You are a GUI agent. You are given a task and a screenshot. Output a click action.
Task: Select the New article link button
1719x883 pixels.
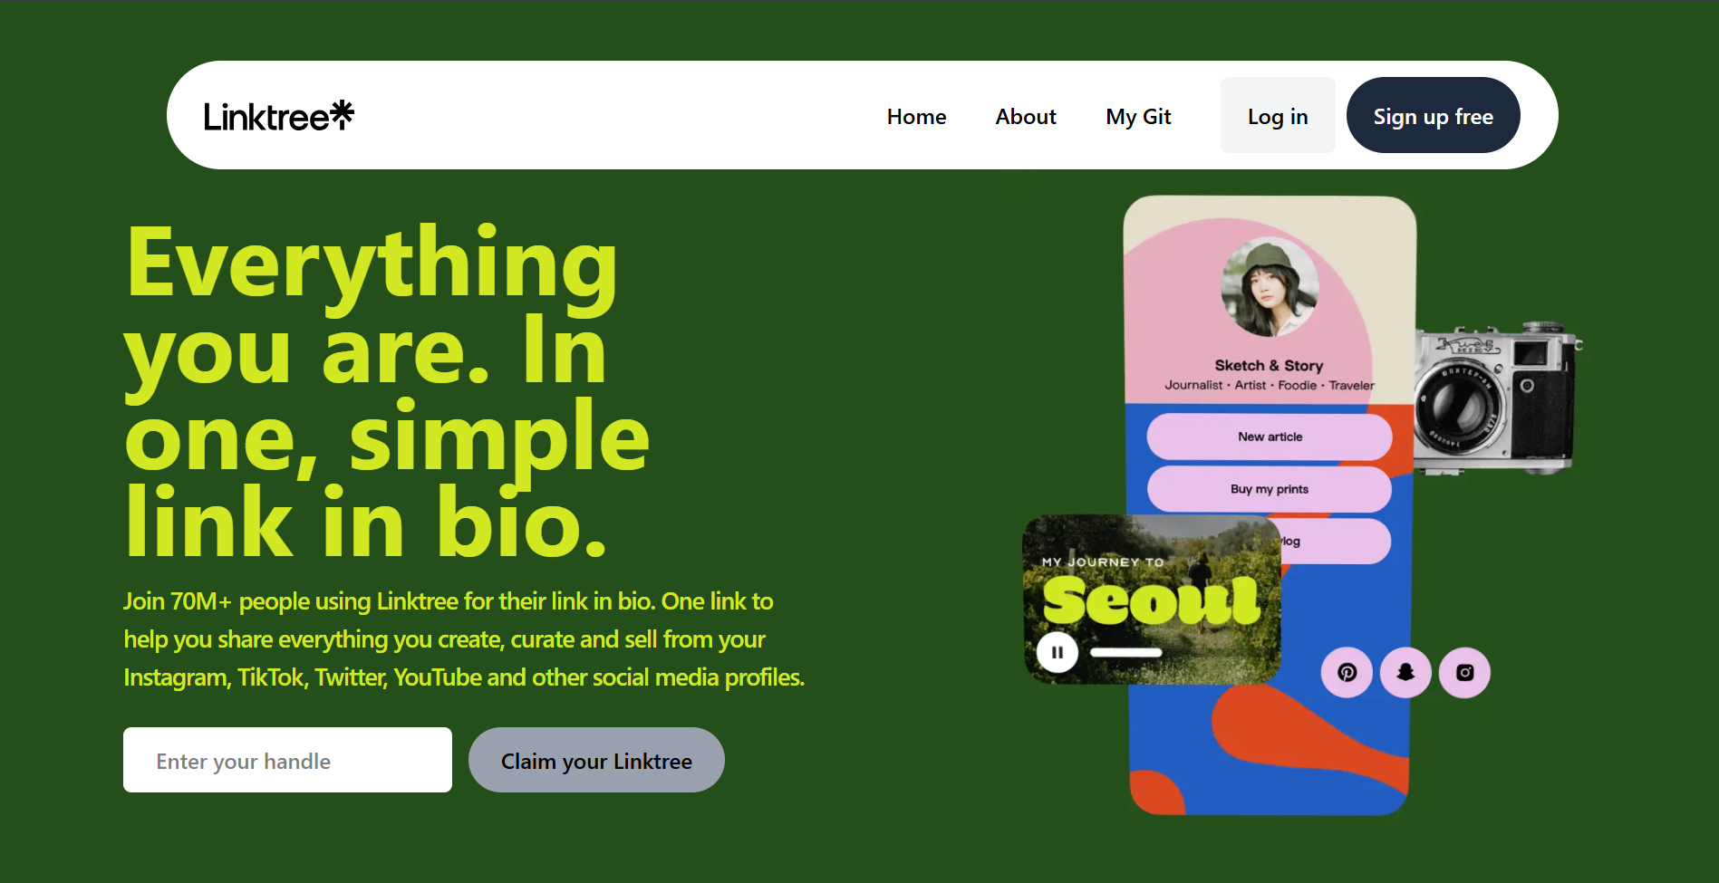click(1270, 437)
